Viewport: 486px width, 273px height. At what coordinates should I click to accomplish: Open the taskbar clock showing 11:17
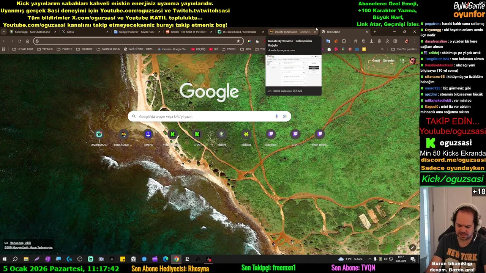click(x=401, y=259)
